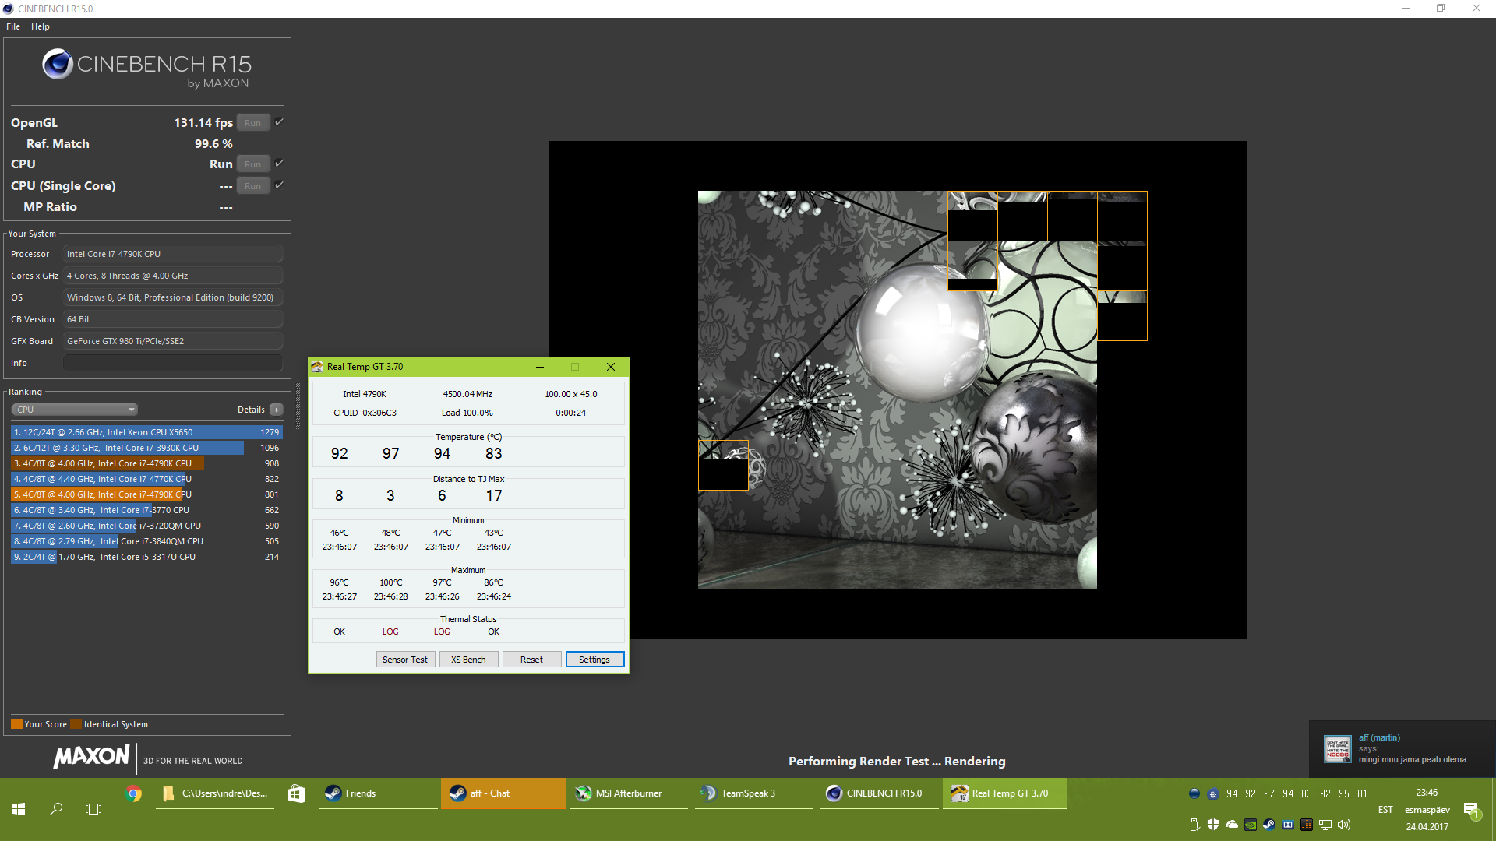The height and width of the screenshot is (841, 1496).
Task: Open the Windows Store taskbar icon
Action: pyautogui.click(x=296, y=793)
